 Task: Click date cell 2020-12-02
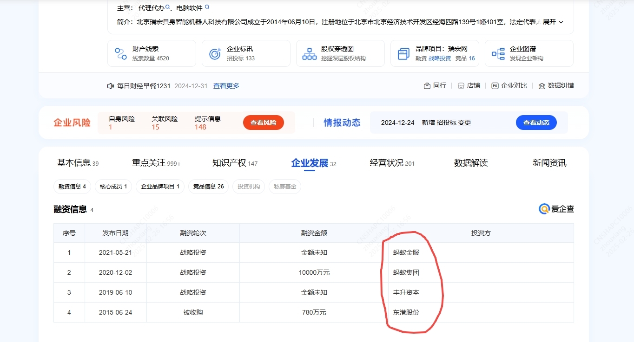tap(115, 273)
